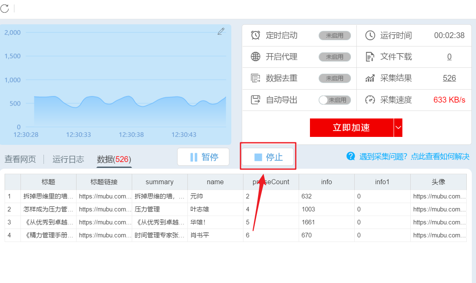Click the 自动导出 export icon

pyautogui.click(x=255, y=100)
